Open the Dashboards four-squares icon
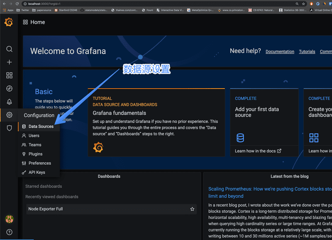 click(x=9, y=75)
